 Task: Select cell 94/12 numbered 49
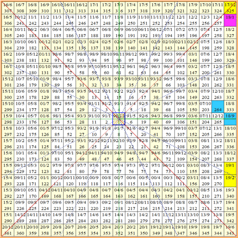82,156
